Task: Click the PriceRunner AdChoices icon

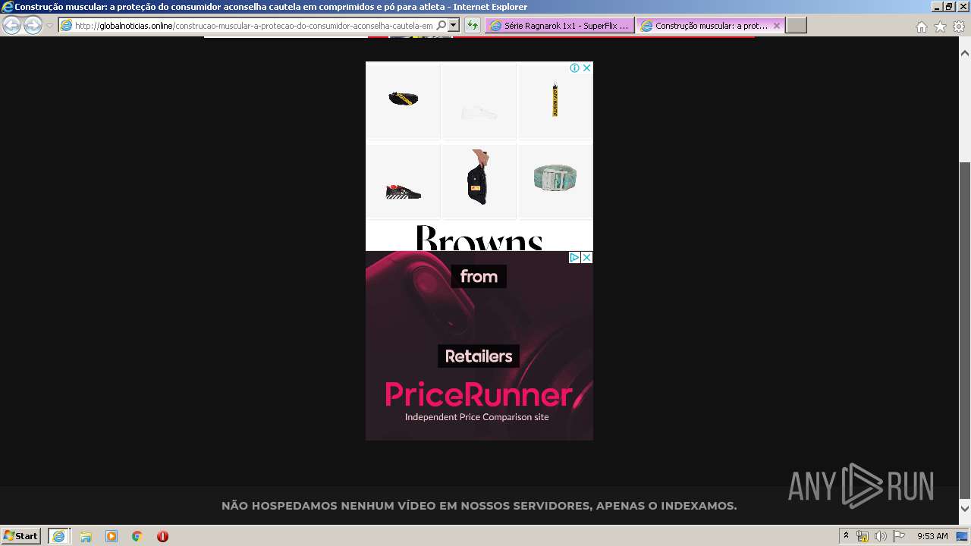Action: coord(575,257)
